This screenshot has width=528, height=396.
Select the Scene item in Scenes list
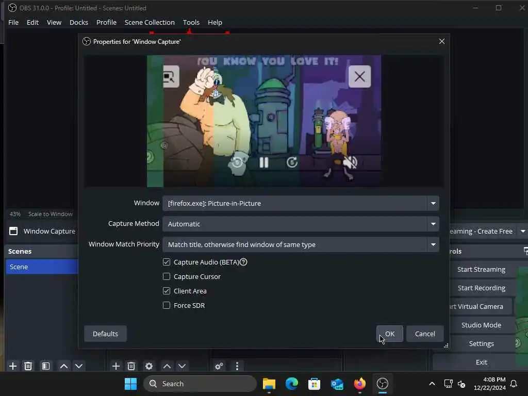[x=42, y=267]
